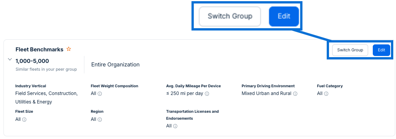This screenshot has height=139, width=396.
Task: Select the 1,000-5,000 peer count
Action: tap(32, 61)
